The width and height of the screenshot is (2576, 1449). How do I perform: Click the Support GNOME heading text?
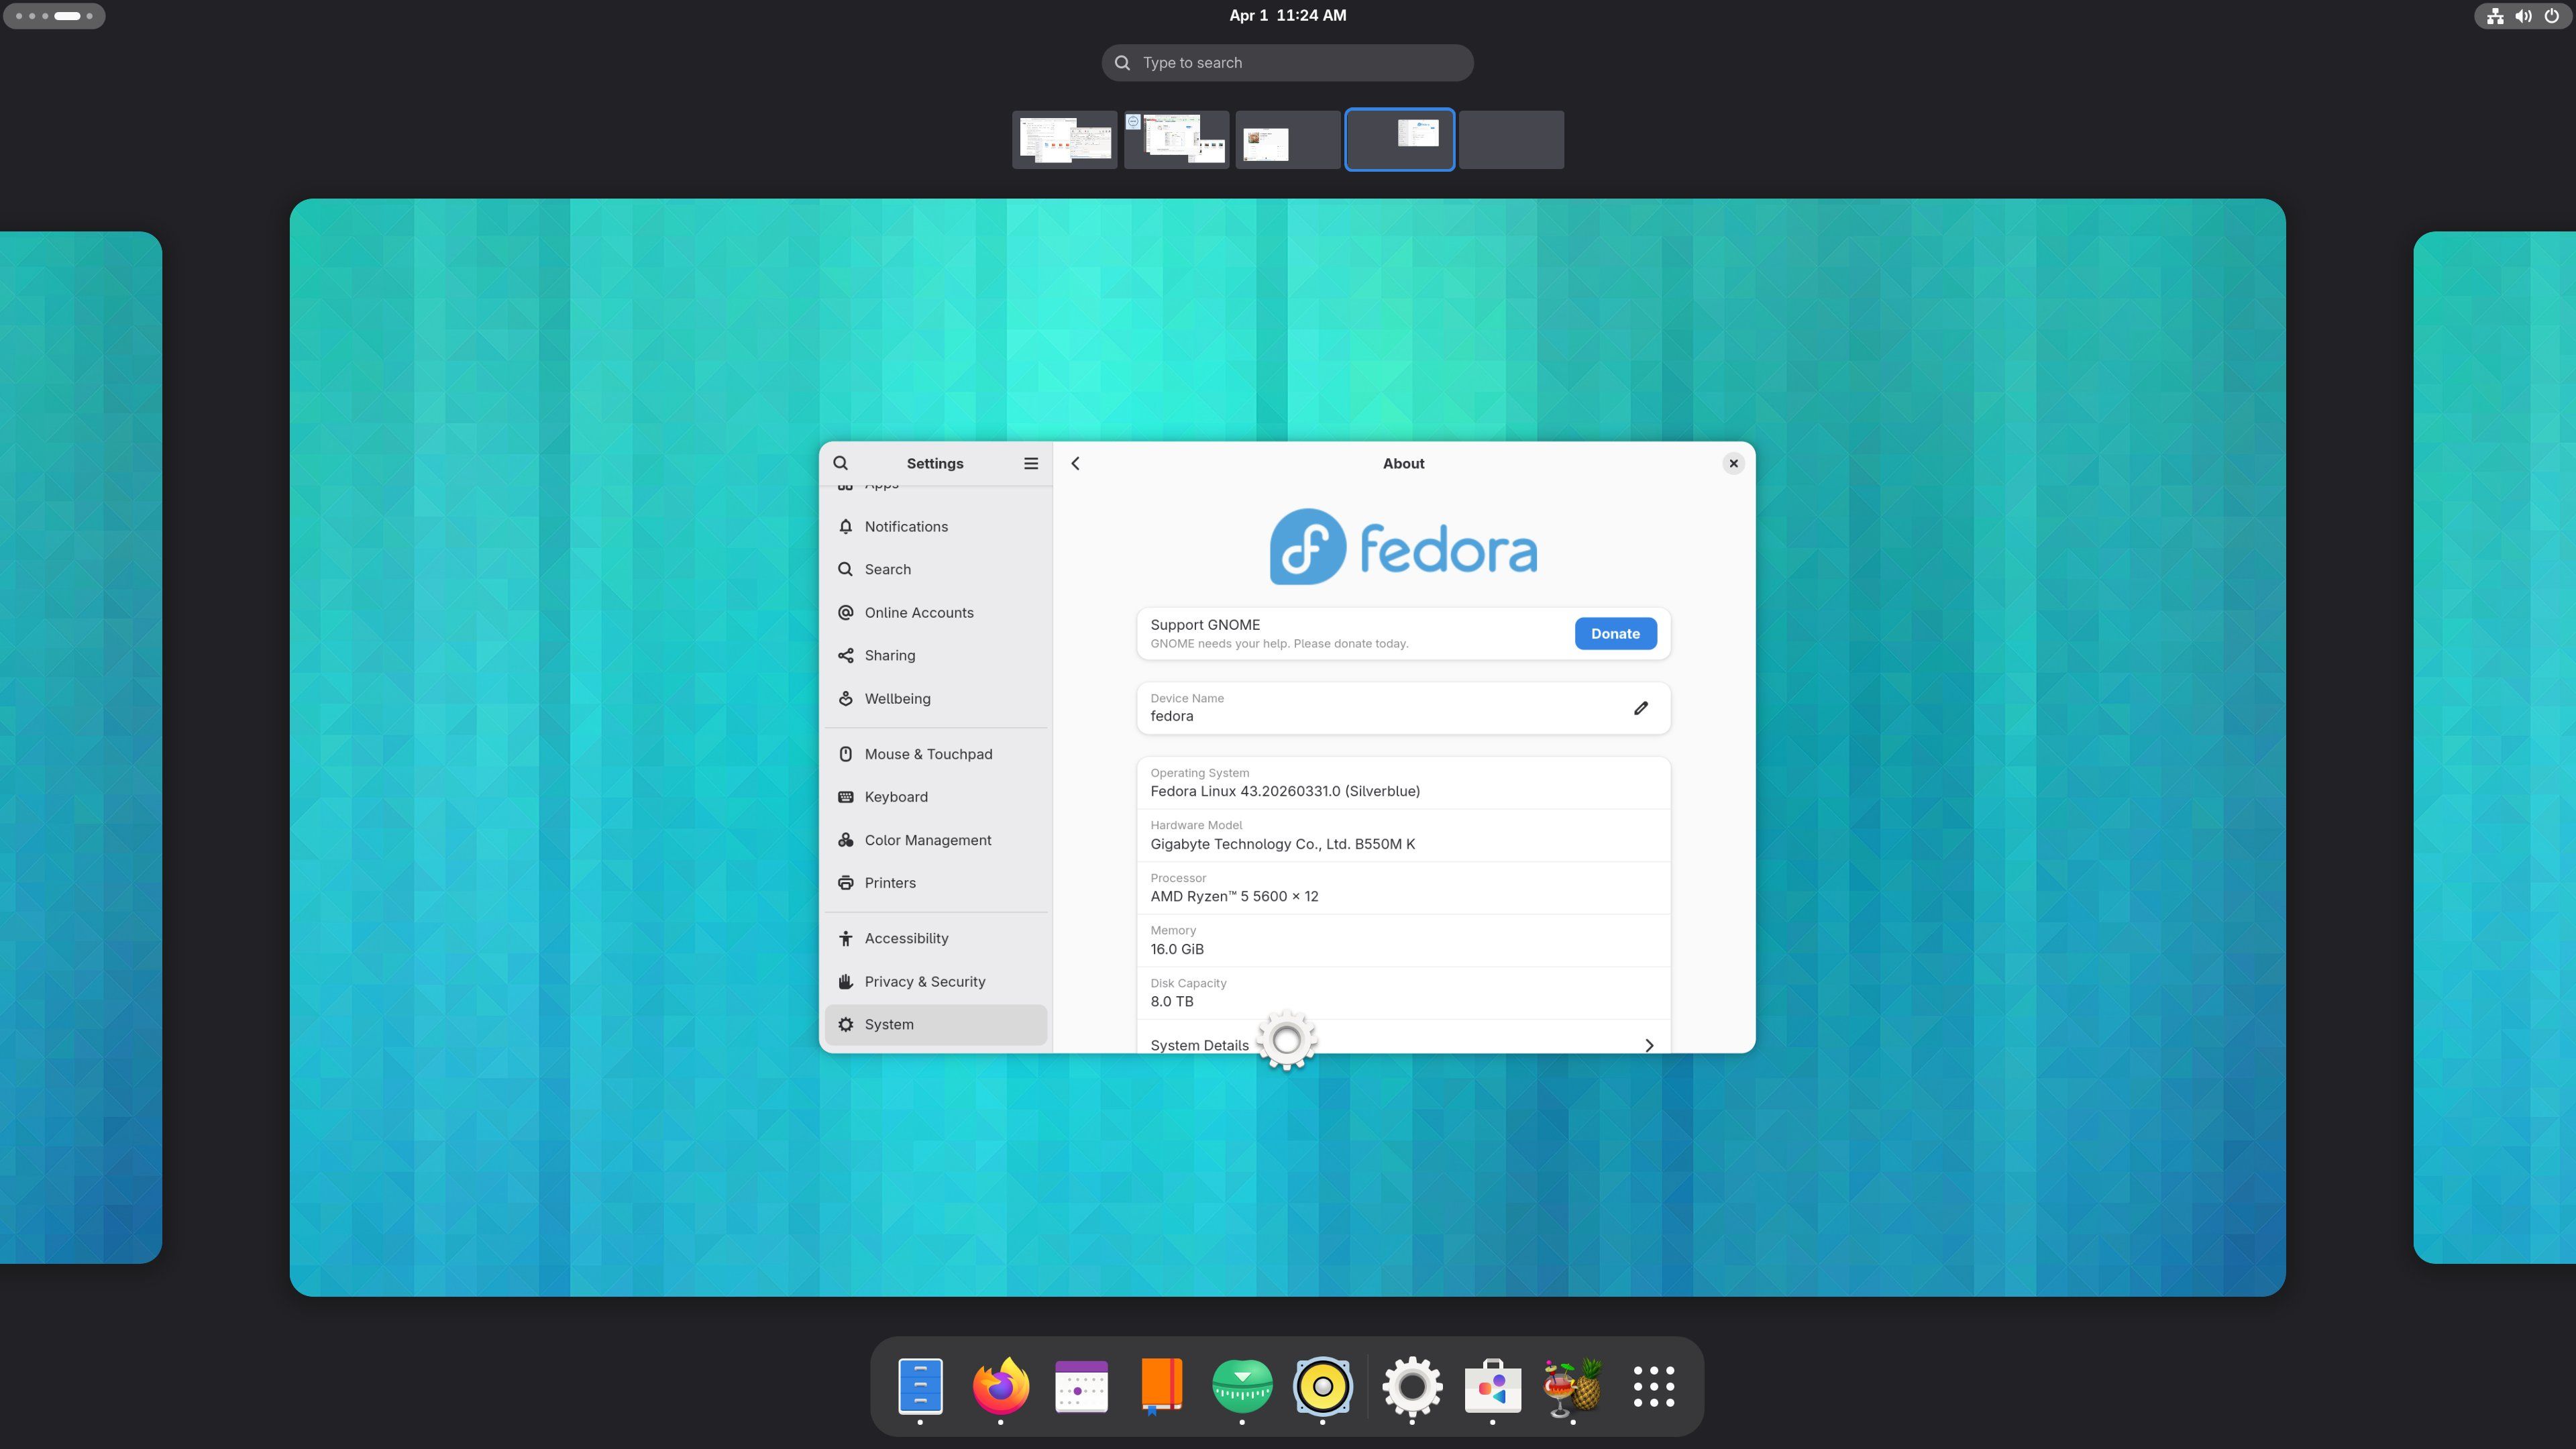1205,625
